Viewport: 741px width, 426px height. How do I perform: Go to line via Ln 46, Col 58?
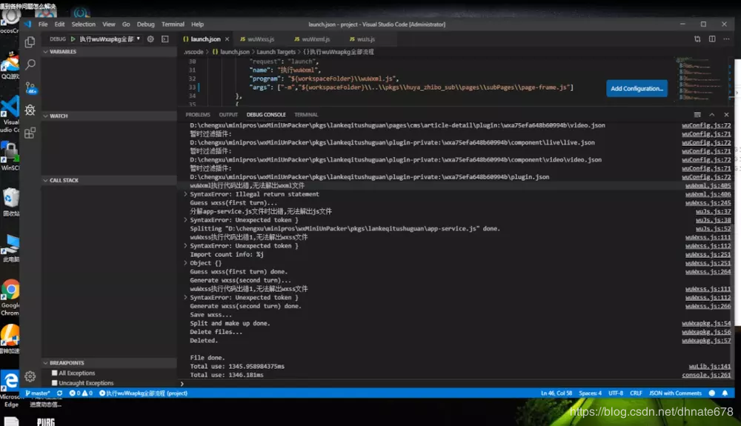tap(556, 393)
